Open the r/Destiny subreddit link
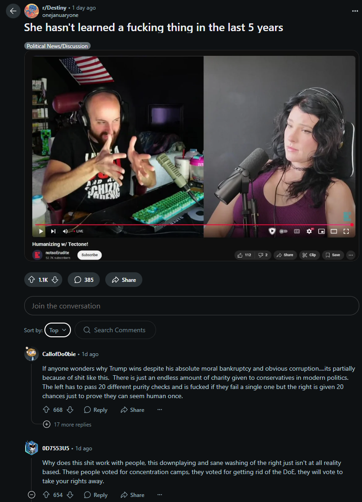Screen dimensions: 362x502 point(54,8)
